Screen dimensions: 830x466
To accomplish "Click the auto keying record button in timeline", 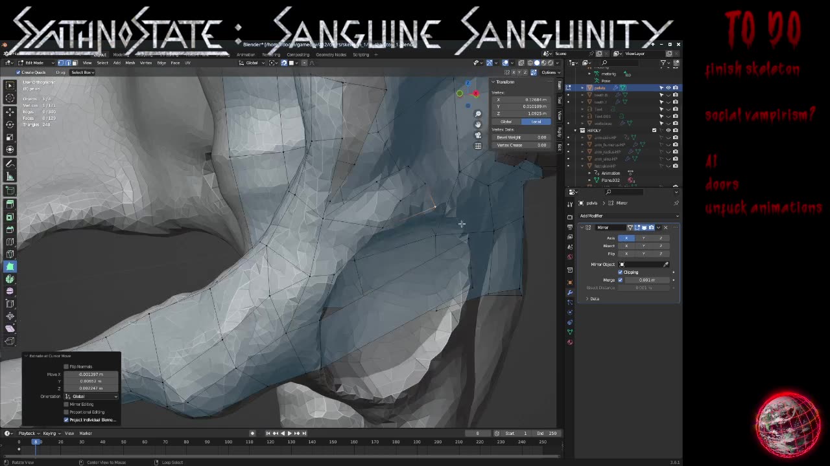I will [254, 433].
